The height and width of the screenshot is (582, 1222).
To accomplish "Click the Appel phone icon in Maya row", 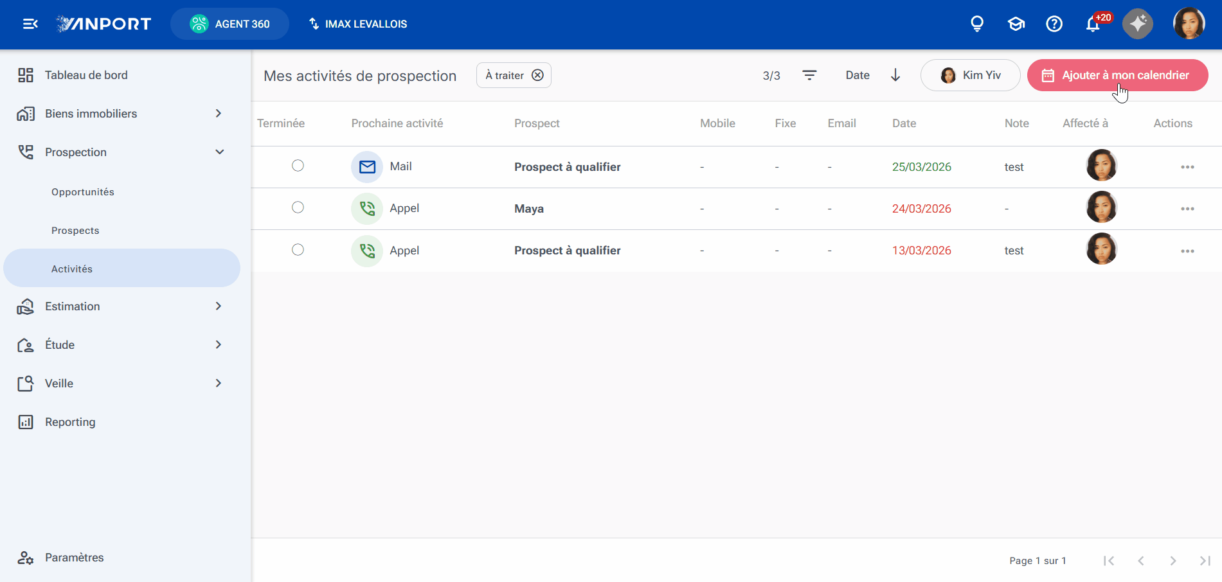I will [367, 209].
